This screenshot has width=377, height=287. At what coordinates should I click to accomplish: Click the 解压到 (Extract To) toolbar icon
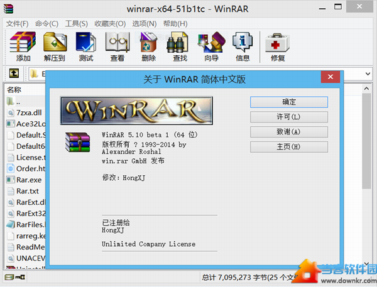tap(55, 42)
